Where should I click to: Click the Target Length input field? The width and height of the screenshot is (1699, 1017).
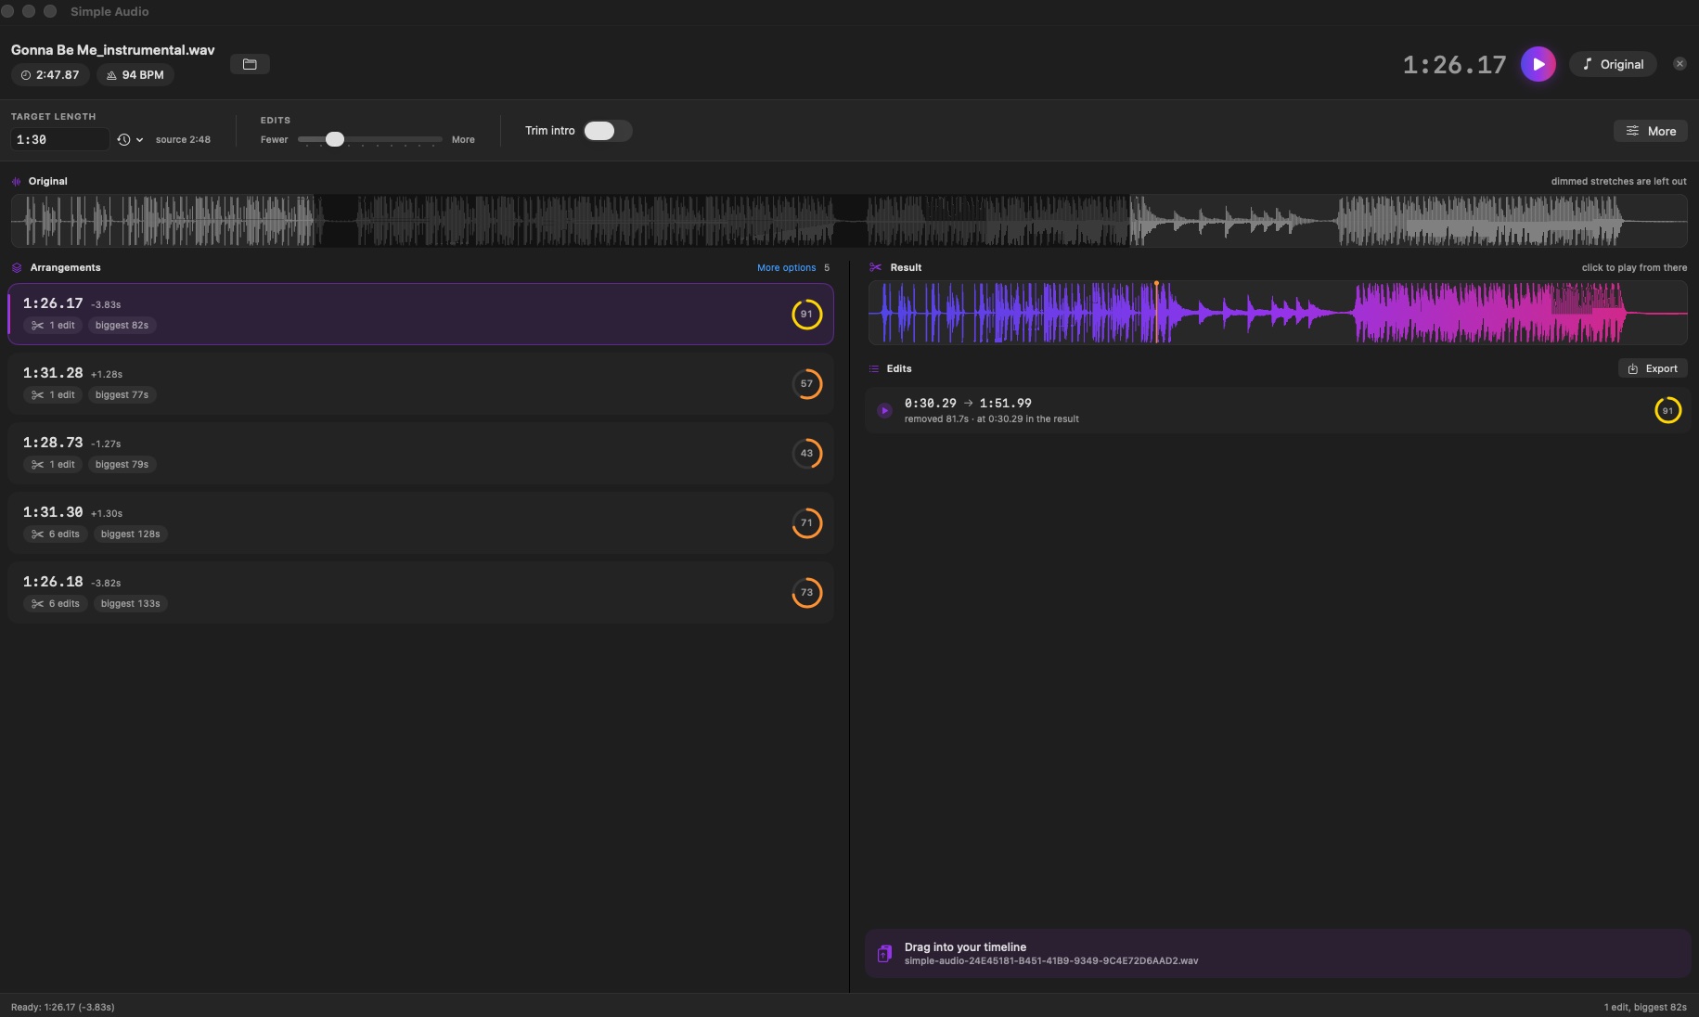60,139
